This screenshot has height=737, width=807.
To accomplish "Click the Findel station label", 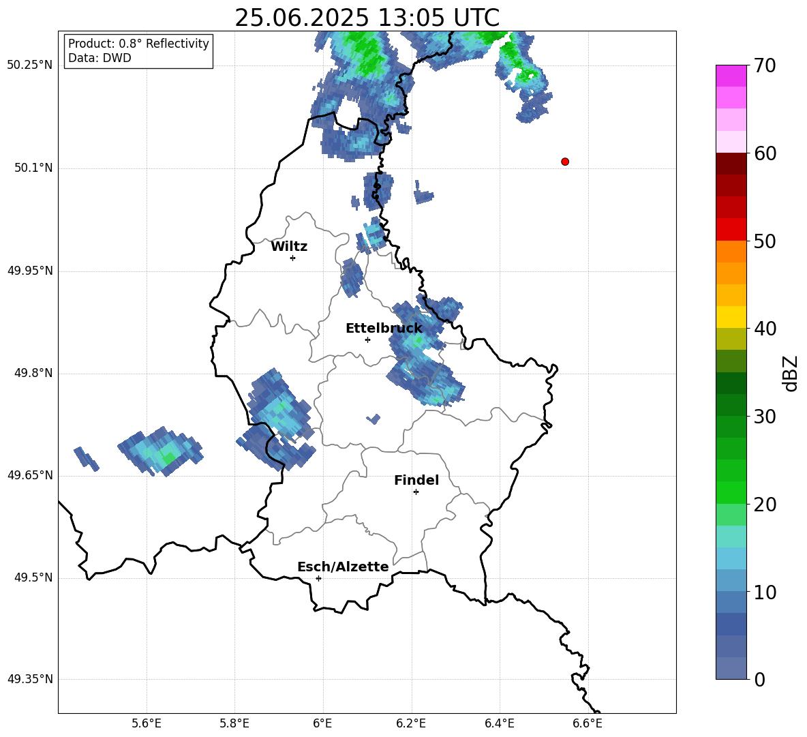I will click(416, 480).
